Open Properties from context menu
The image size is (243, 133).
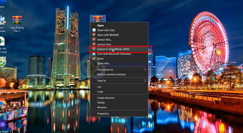click(x=103, y=113)
